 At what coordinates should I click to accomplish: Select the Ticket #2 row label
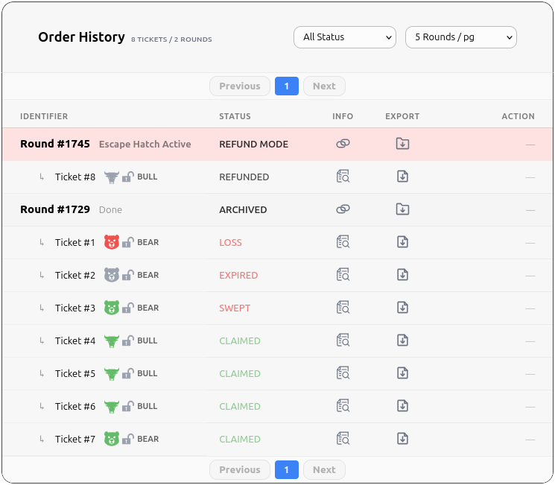[75, 275]
